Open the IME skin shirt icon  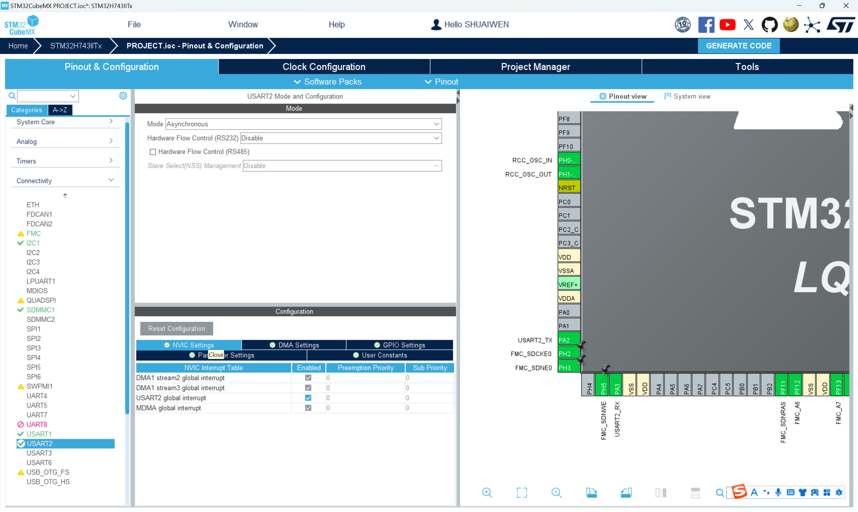(x=802, y=492)
